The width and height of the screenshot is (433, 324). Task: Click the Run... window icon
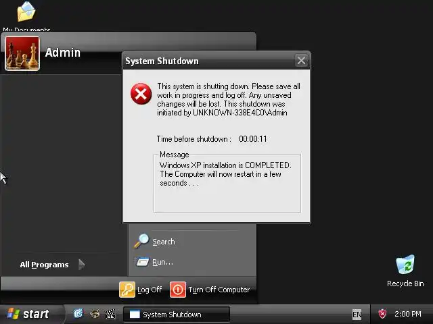pyautogui.click(x=142, y=261)
